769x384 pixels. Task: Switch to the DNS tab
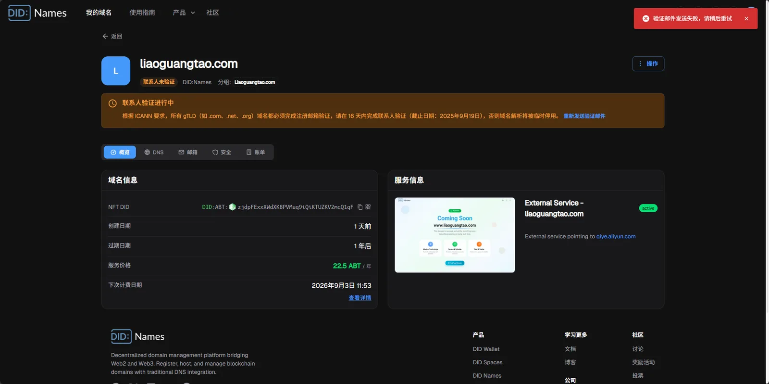pos(154,152)
